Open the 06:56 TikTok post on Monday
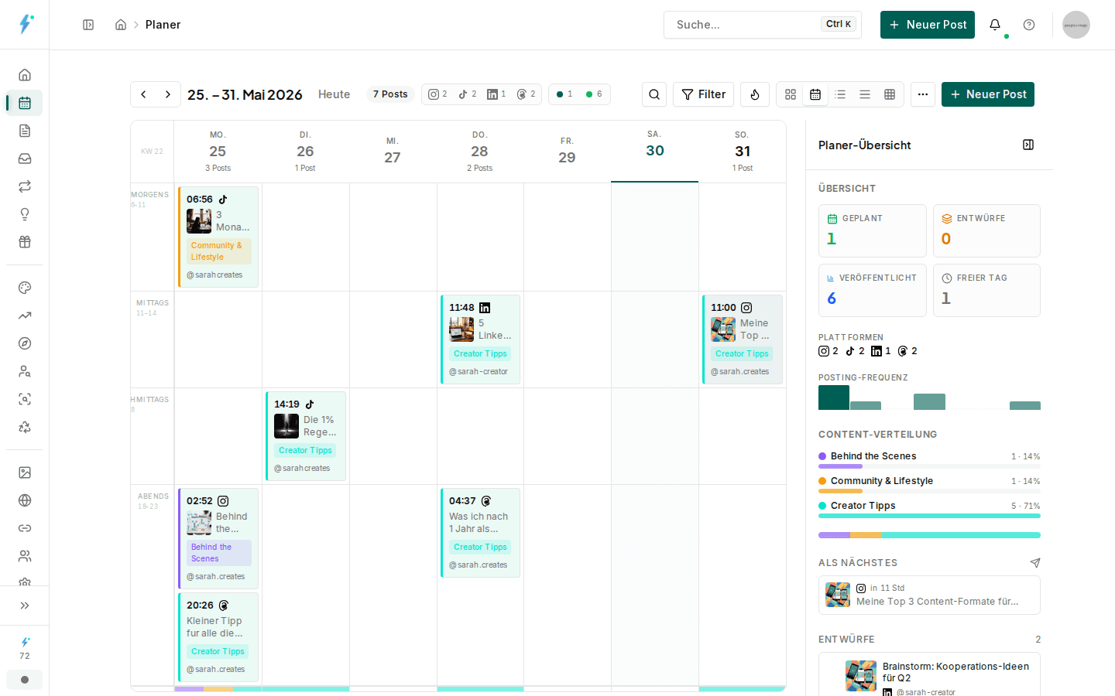This screenshot has width=1115, height=696. point(218,237)
